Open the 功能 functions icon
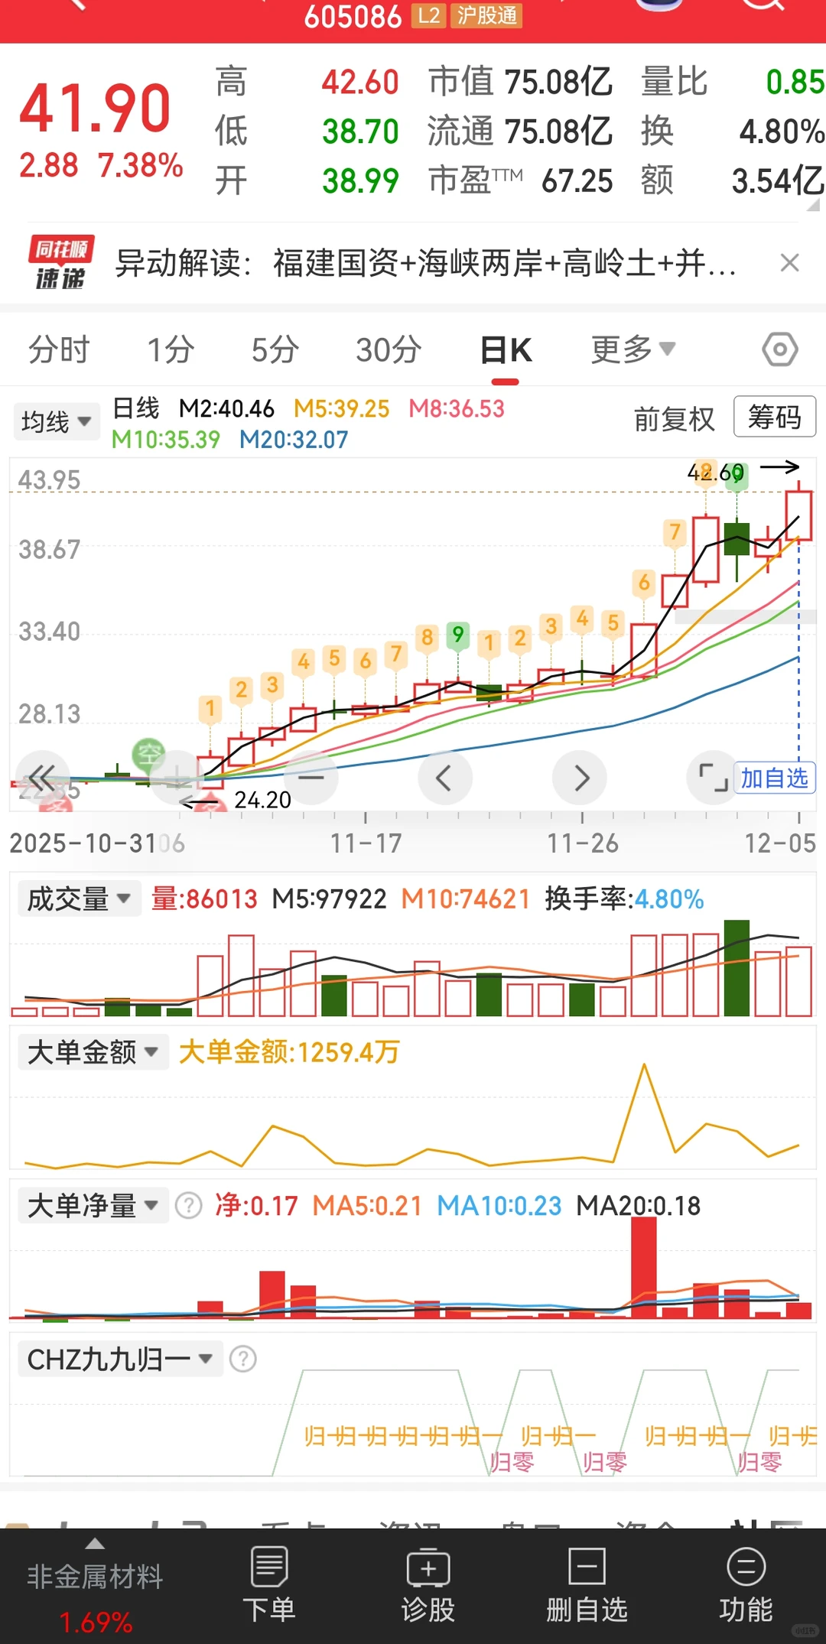Screen dimensions: 826x1644 [746, 1567]
